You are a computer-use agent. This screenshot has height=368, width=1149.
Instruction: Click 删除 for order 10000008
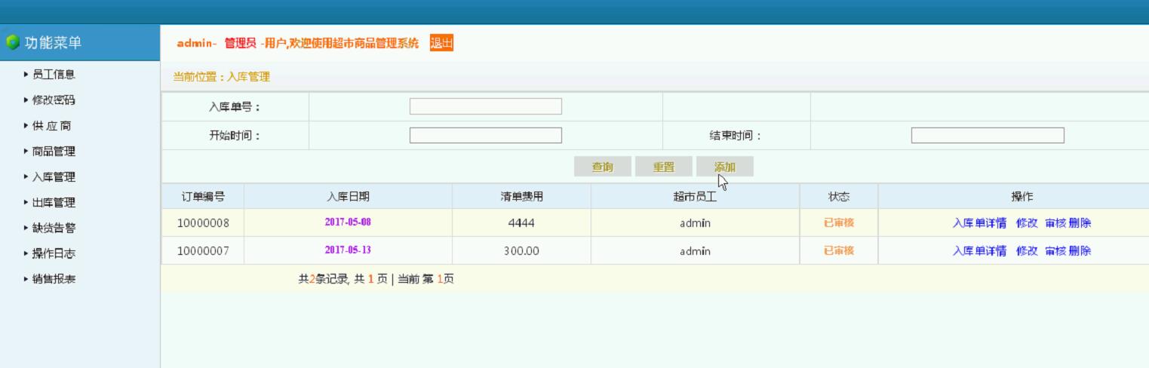point(1080,223)
